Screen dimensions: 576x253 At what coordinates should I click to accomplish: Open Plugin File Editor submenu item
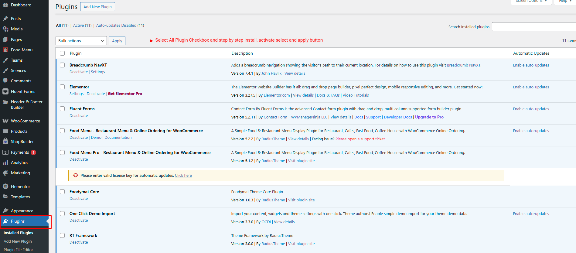click(18, 250)
